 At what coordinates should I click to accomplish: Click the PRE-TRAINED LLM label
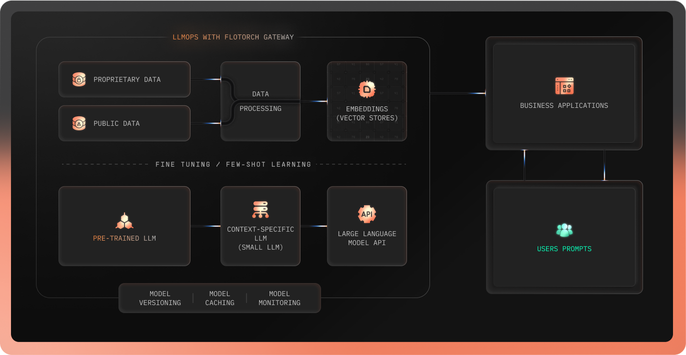click(x=124, y=238)
